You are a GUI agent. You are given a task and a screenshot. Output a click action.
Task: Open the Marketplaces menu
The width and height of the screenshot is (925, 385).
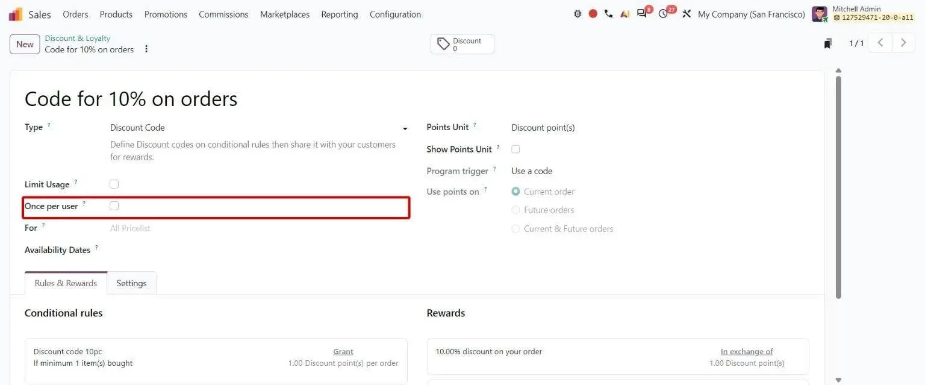[x=285, y=14]
